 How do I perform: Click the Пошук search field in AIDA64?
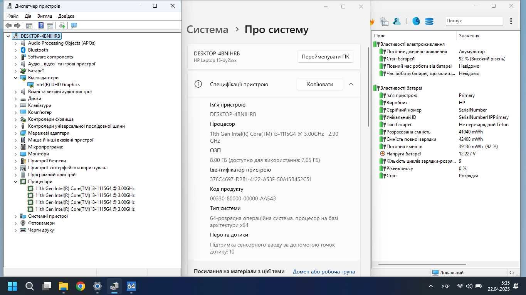tap(474, 21)
